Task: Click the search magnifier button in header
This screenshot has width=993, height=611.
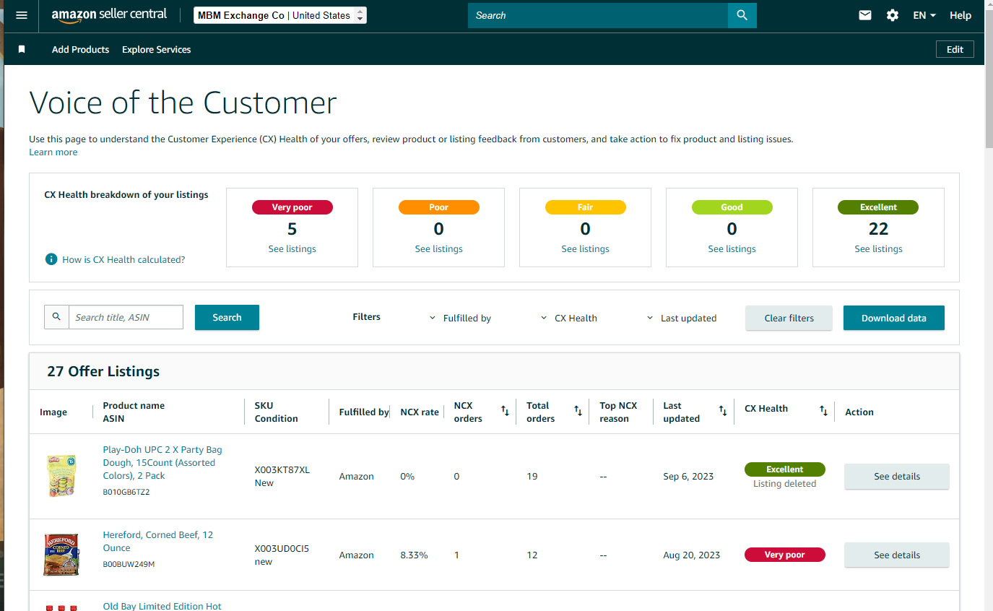Action: click(742, 15)
